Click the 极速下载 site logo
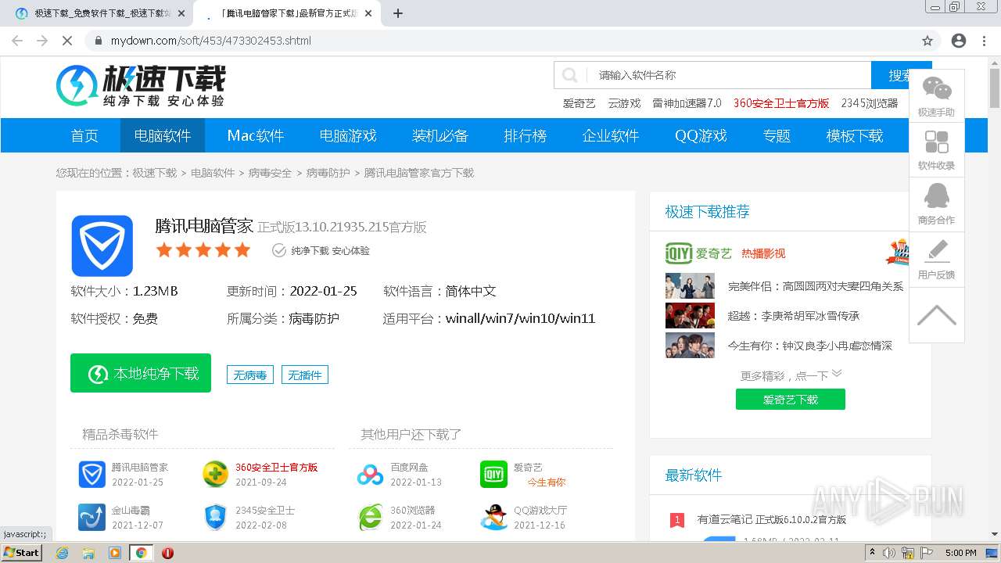1001x563 pixels. (141, 86)
